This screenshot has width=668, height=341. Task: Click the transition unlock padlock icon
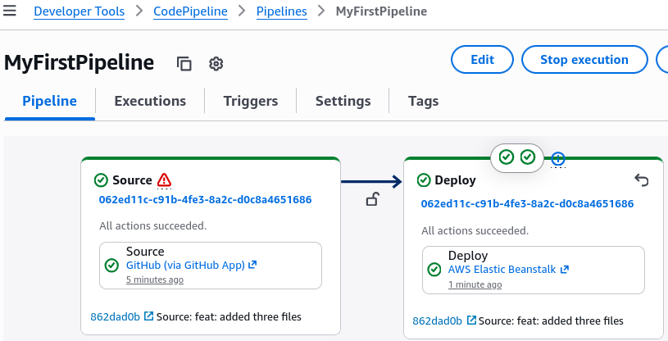coord(372,199)
